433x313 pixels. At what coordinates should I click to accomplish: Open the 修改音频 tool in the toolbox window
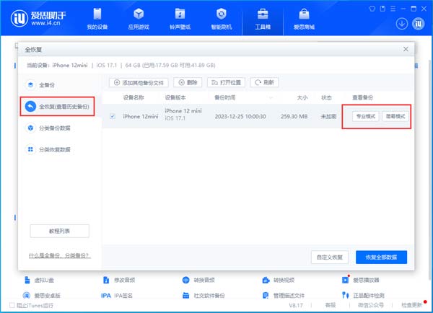pyautogui.click(x=119, y=280)
